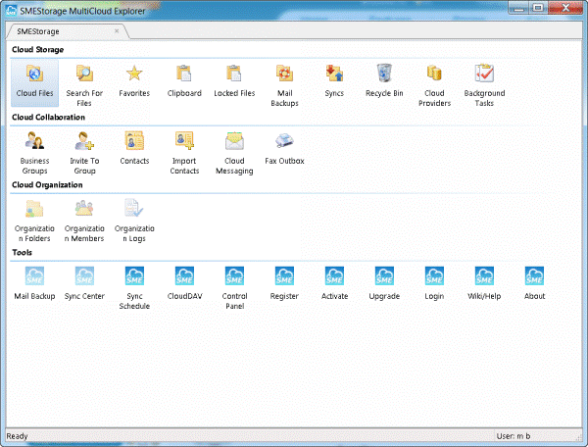Click the Tools section heading
The width and height of the screenshot is (588, 447).
pos(22,252)
